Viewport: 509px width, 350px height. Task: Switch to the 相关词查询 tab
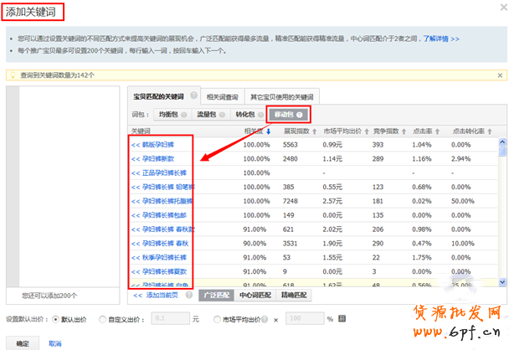pyautogui.click(x=222, y=96)
